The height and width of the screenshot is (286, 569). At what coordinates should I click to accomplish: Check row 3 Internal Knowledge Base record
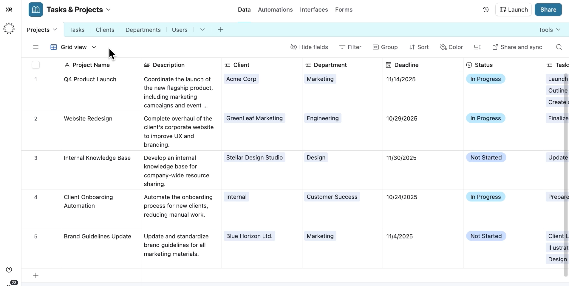tap(35, 158)
